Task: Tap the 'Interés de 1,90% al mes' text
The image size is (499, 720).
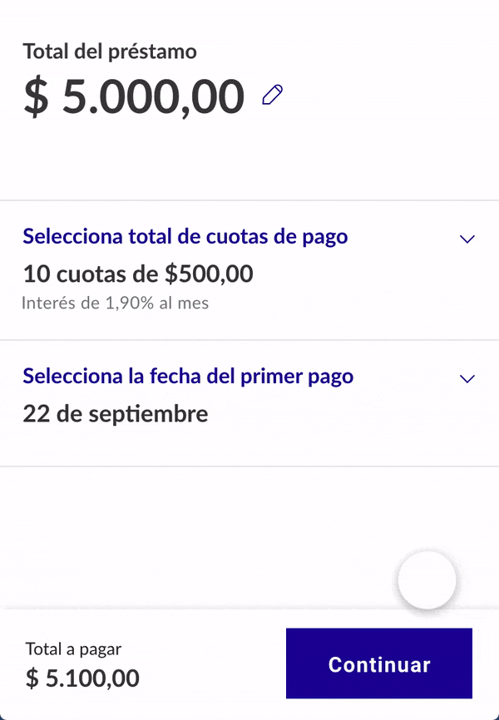Action: pyautogui.click(x=116, y=303)
